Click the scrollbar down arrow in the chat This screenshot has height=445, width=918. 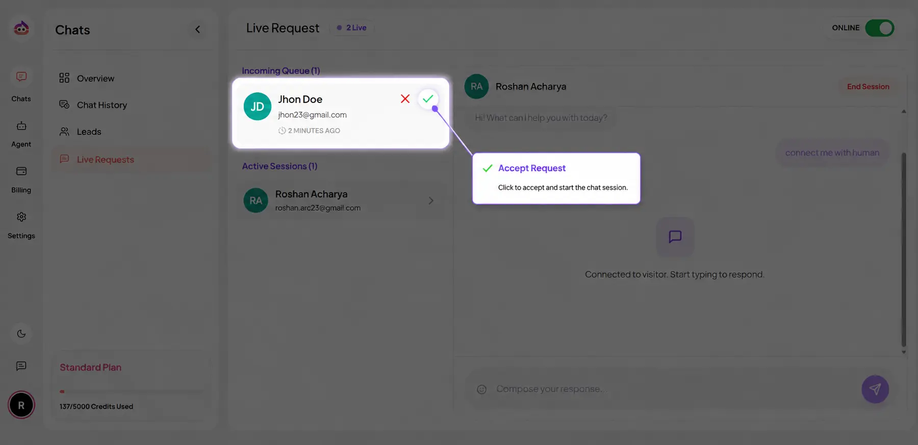coord(904,352)
